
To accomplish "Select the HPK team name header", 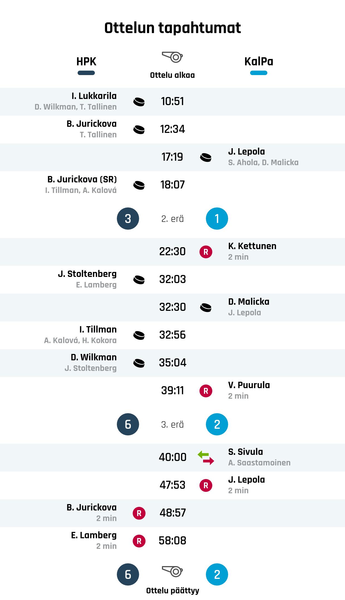I will pyautogui.click(x=86, y=61).
